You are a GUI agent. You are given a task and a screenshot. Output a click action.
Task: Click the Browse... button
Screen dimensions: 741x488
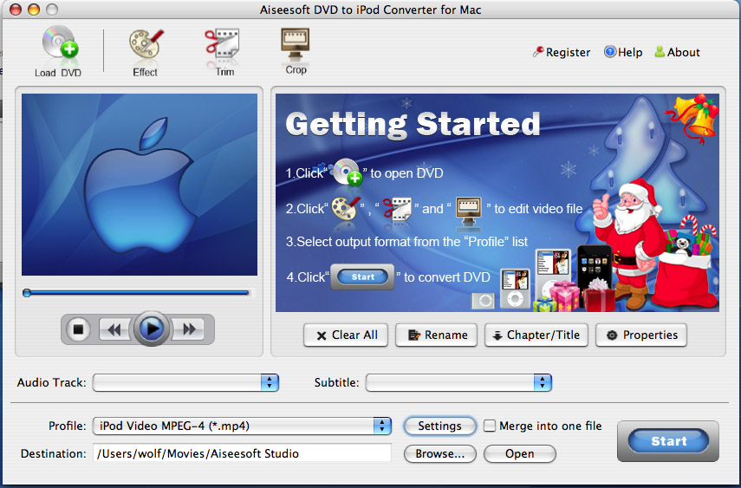(439, 453)
